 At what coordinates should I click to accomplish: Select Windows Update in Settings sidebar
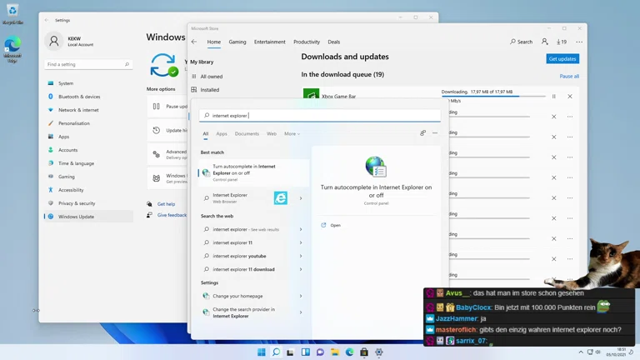coord(88,217)
